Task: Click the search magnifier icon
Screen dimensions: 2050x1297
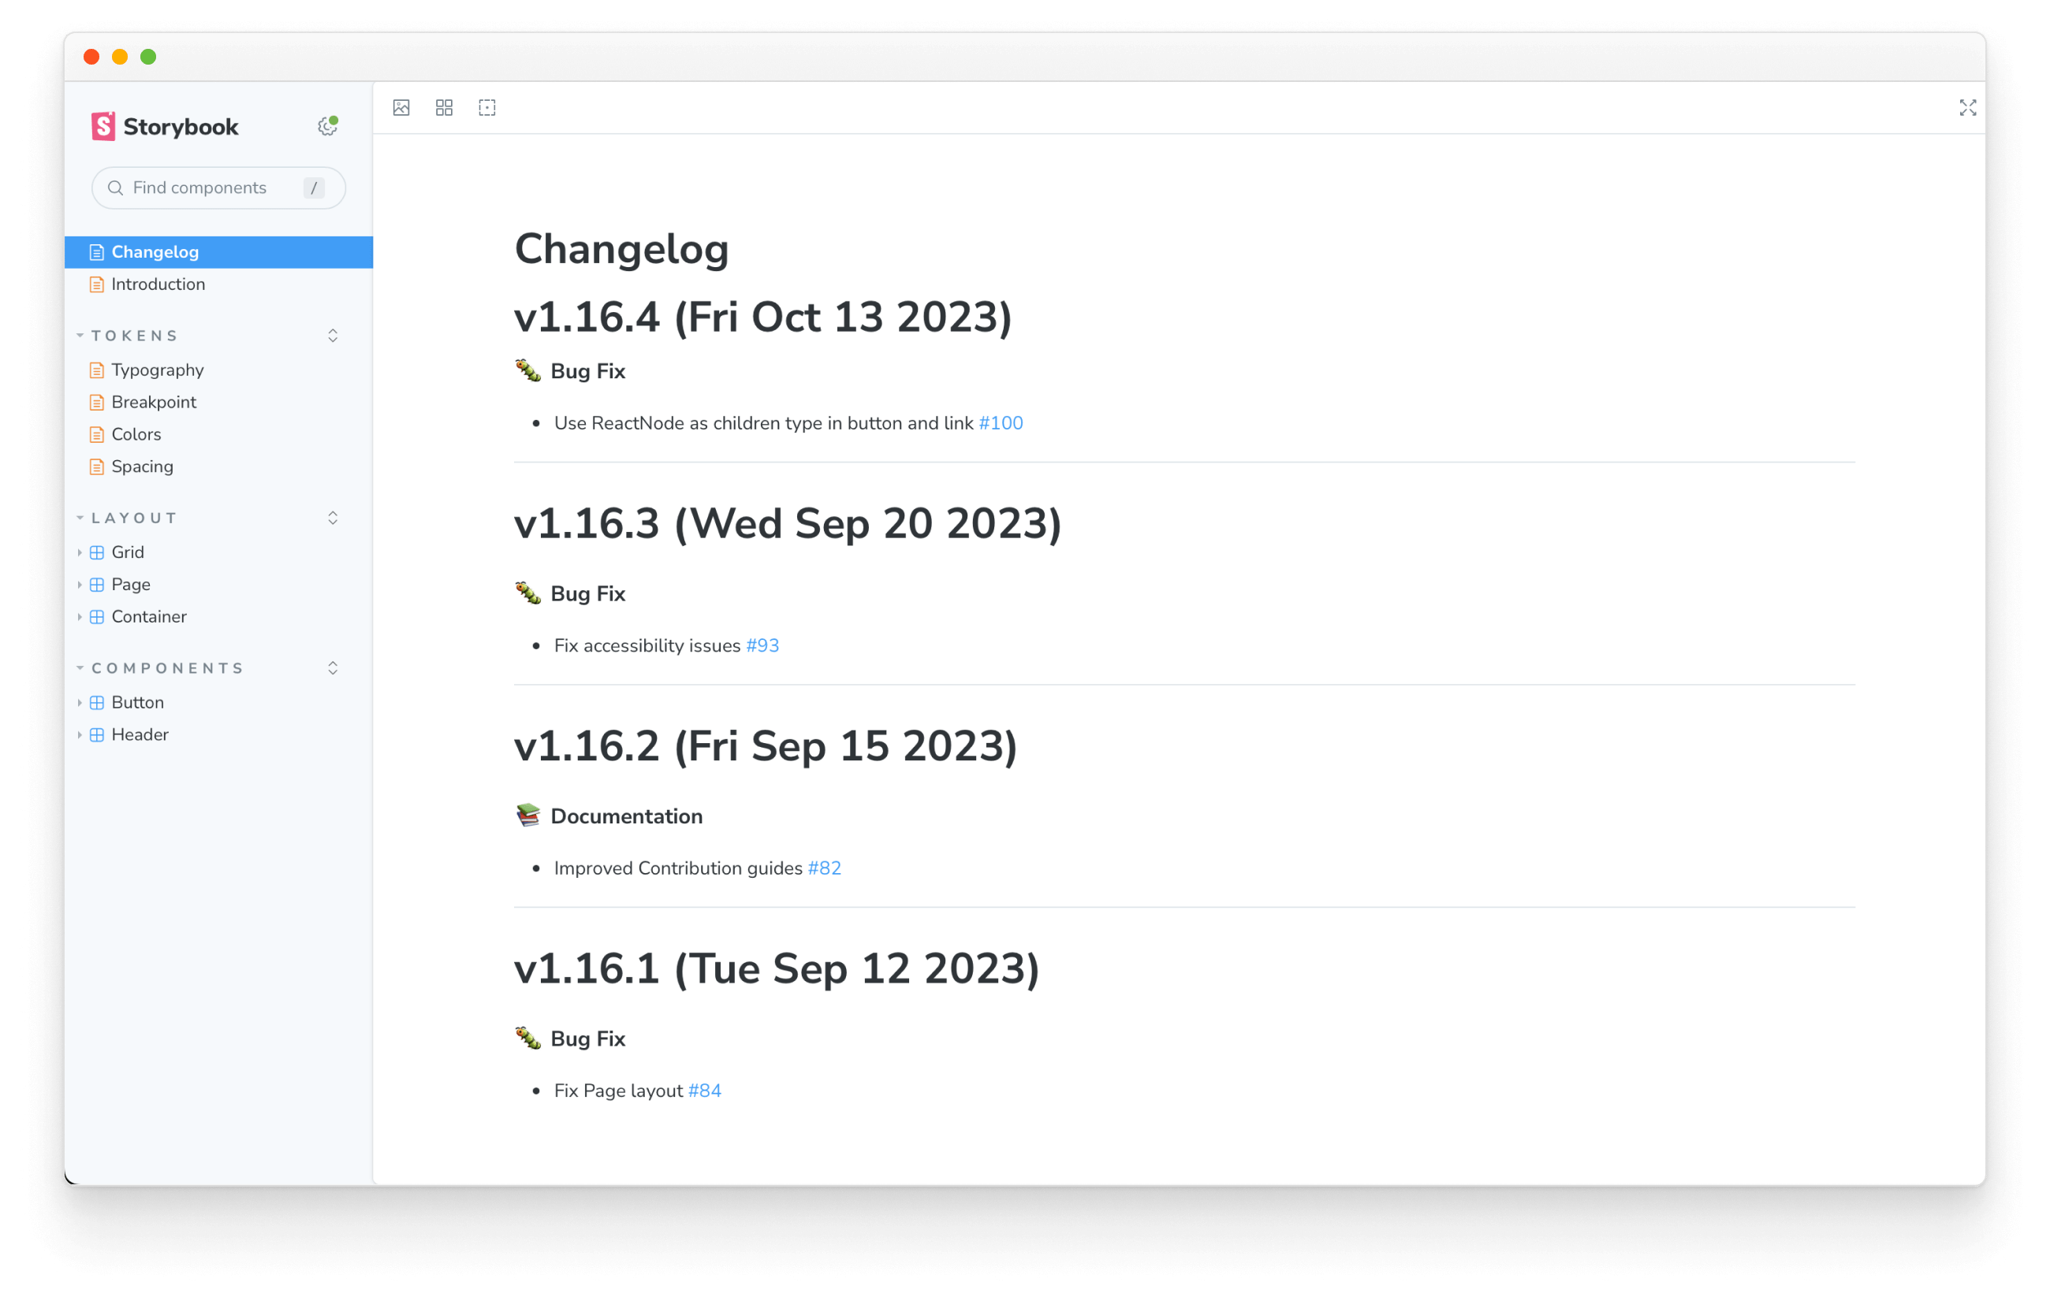Action: click(x=116, y=188)
